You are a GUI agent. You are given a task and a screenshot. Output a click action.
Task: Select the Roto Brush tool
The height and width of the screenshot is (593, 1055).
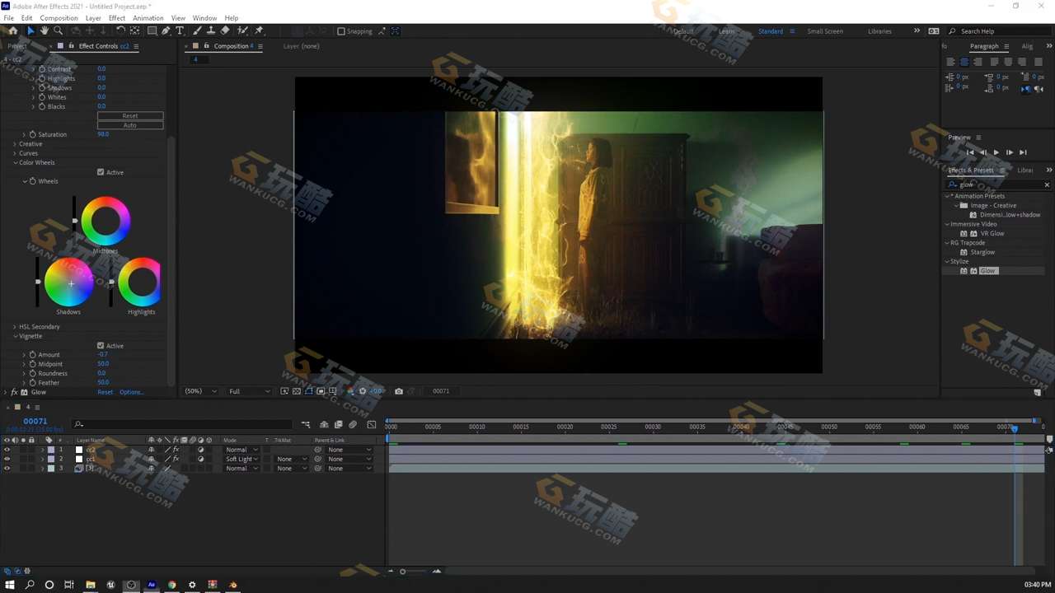[x=242, y=30]
